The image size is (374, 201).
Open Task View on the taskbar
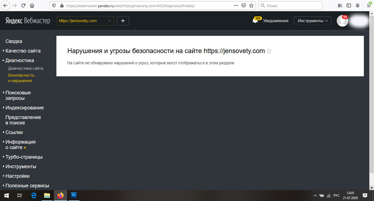[20, 196]
